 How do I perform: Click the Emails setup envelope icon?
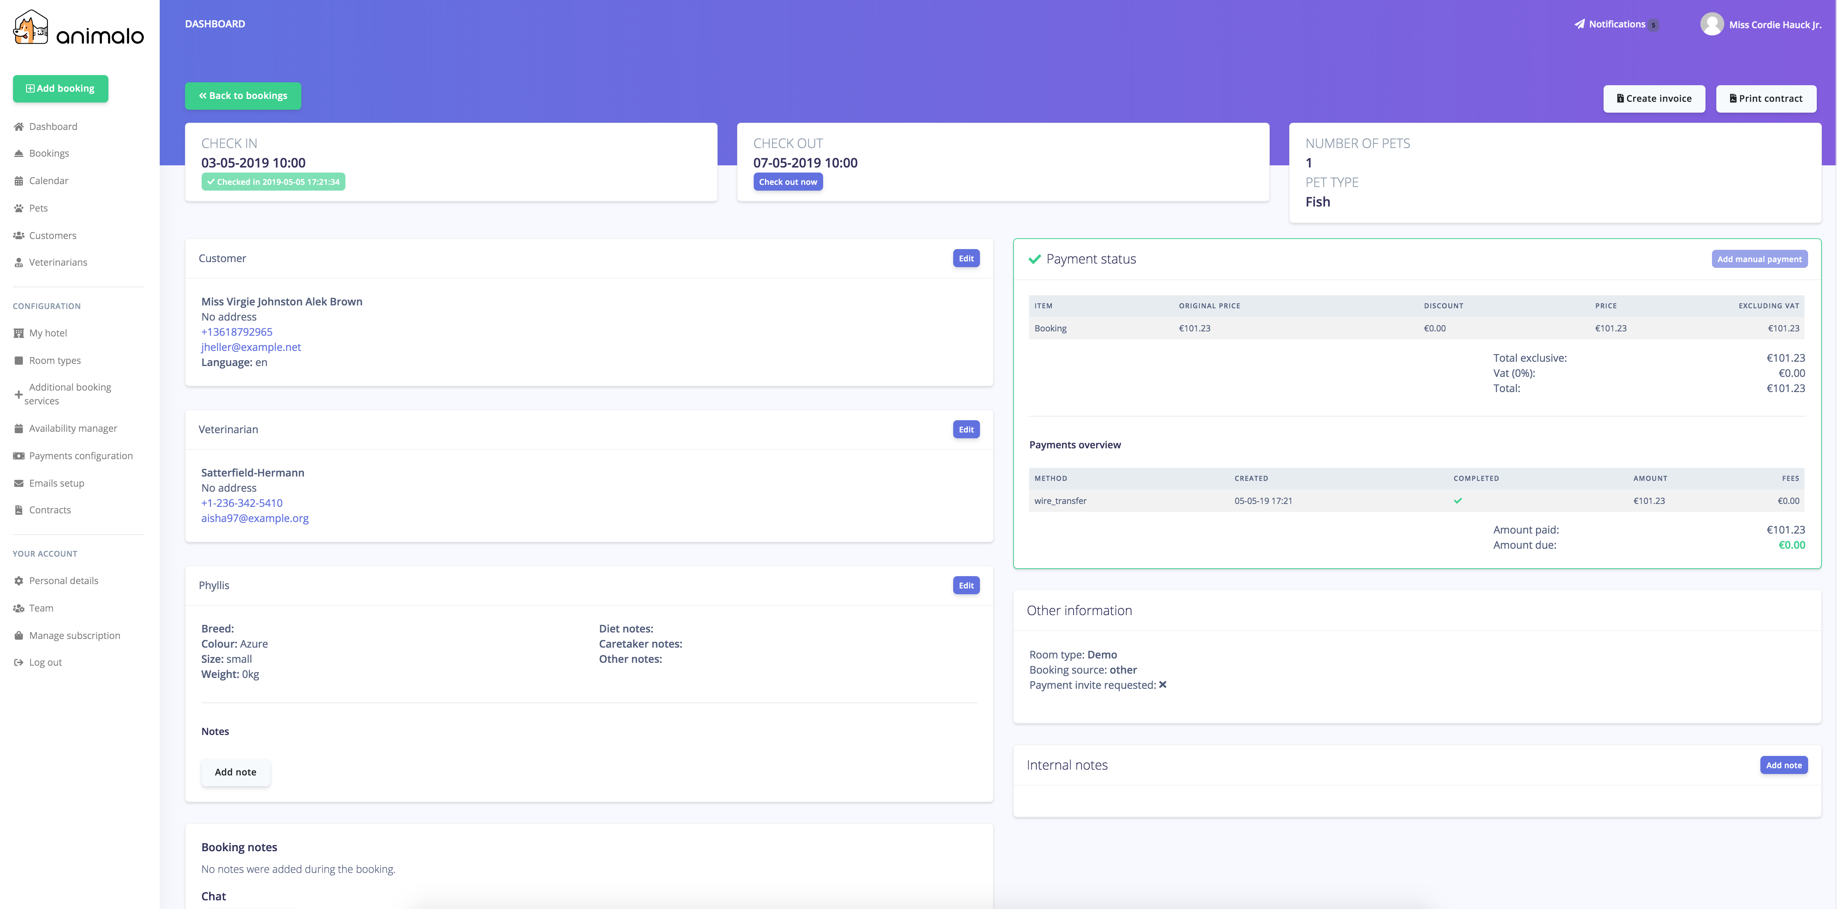tap(18, 484)
